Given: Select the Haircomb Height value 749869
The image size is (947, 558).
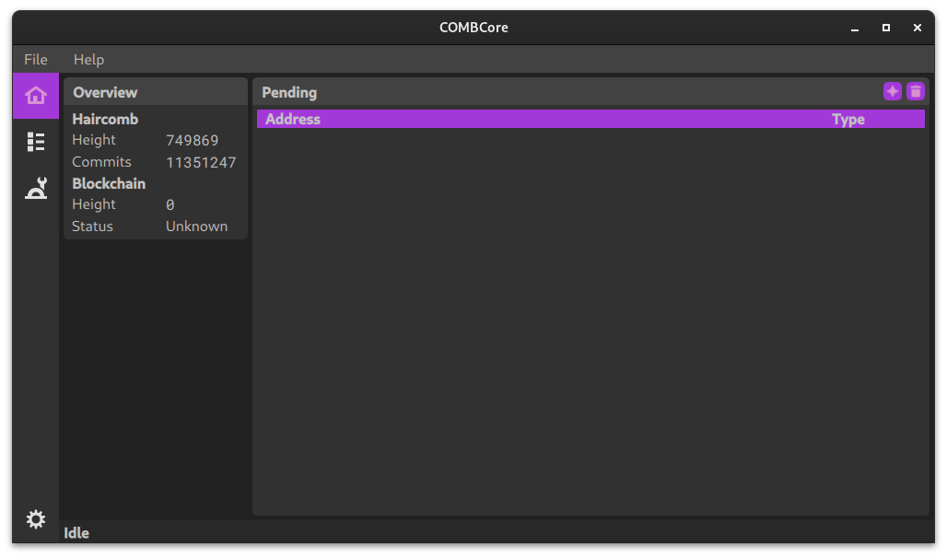Looking at the screenshot, I should (x=192, y=140).
